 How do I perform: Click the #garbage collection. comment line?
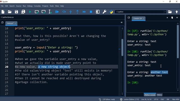pos(31,82)
